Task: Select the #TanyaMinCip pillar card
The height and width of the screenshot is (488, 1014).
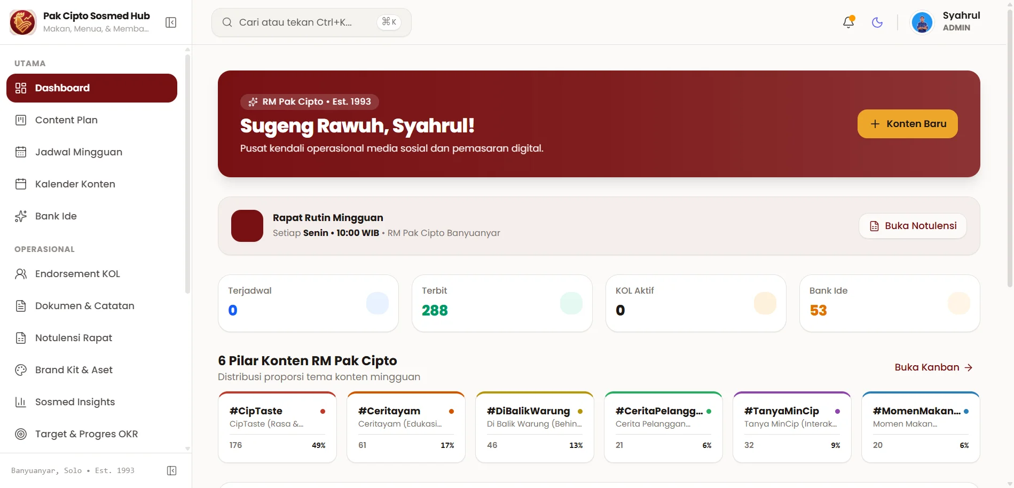Action: [x=792, y=427]
